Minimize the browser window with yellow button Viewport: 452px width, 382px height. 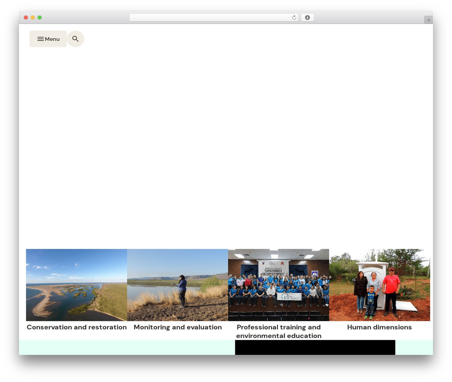[x=32, y=18]
